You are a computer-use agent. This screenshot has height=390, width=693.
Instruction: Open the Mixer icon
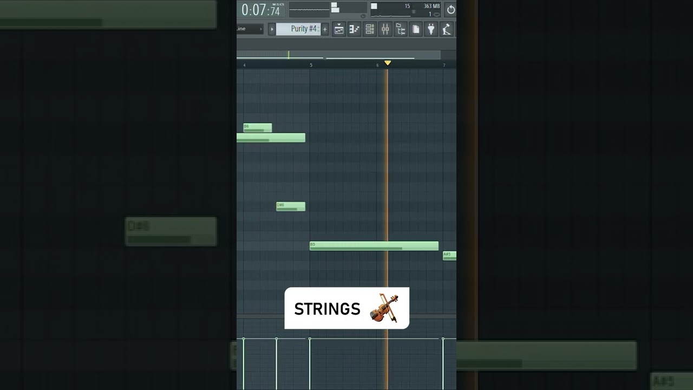pos(385,29)
